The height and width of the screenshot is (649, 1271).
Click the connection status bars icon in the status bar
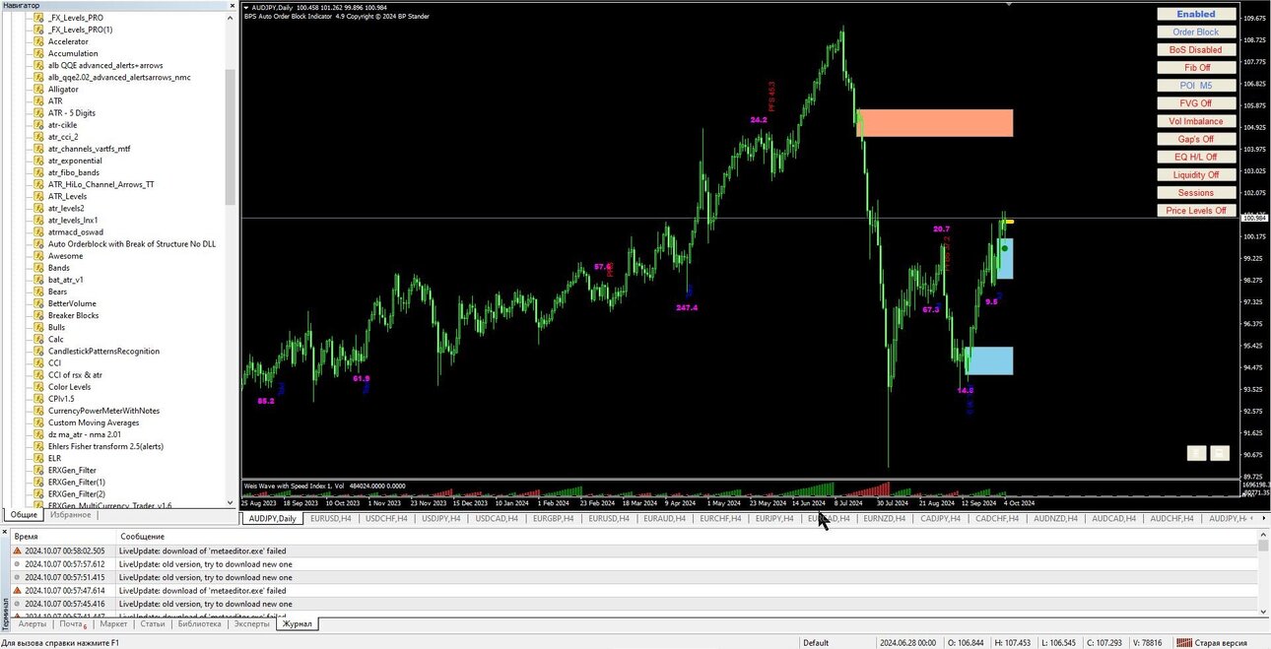coord(1184,643)
